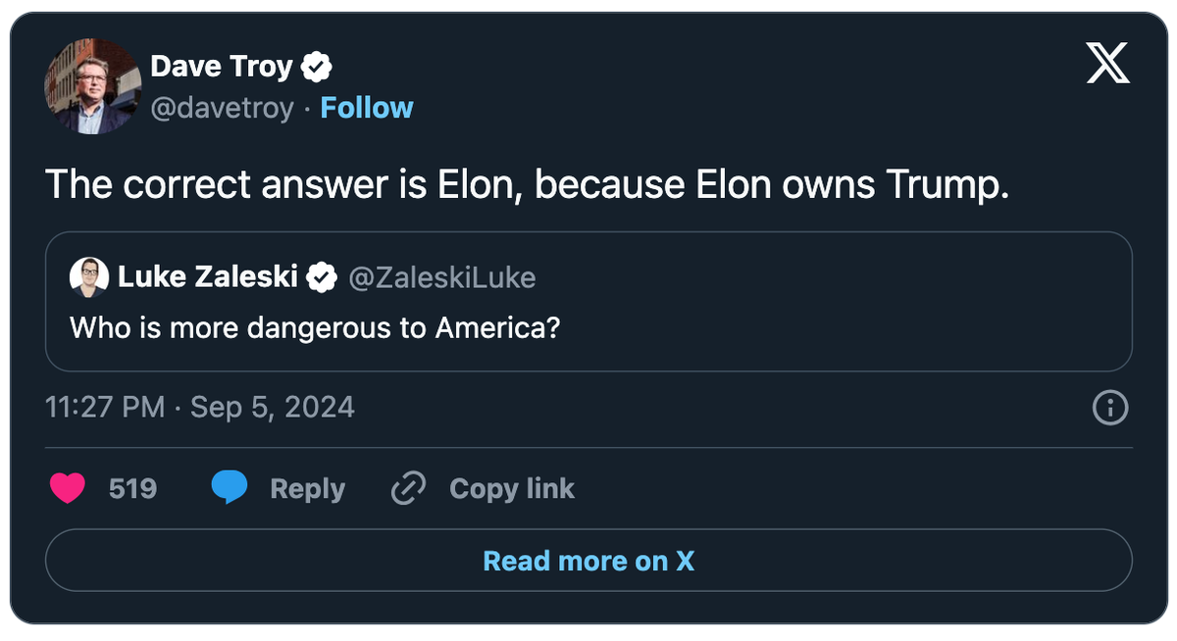Open Luke Zaleski's small avatar
This screenshot has height=641, width=1177.
coord(89,277)
